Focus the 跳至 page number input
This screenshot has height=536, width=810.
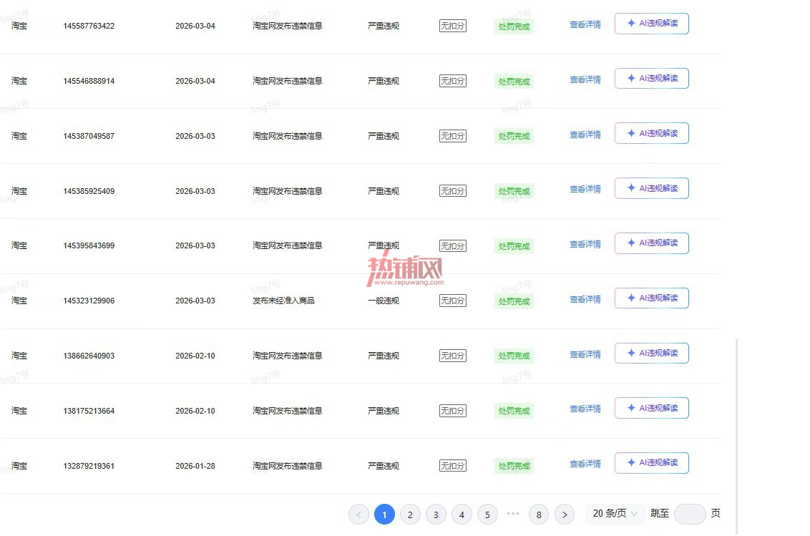point(690,514)
